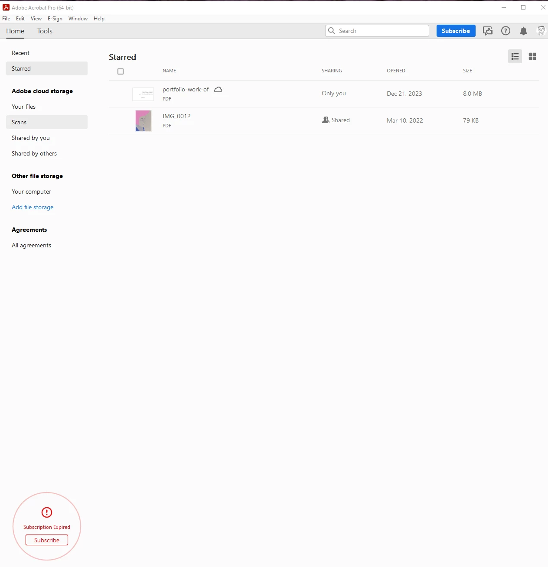Switch to list view
The height and width of the screenshot is (567, 548).
[515, 56]
